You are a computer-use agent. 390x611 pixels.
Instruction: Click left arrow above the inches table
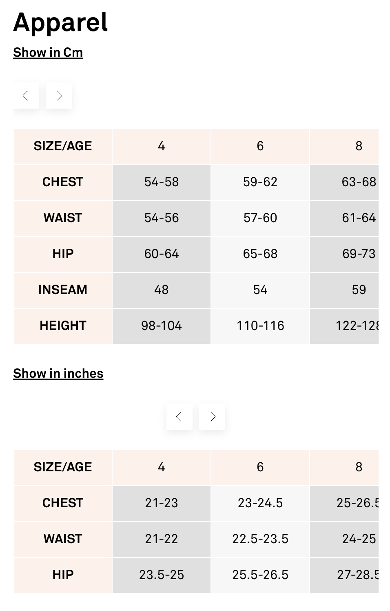(179, 417)
